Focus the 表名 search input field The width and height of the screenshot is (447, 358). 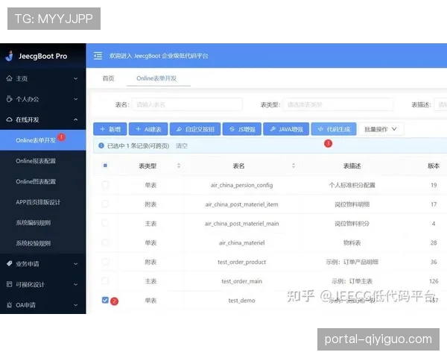click(187, 104)
